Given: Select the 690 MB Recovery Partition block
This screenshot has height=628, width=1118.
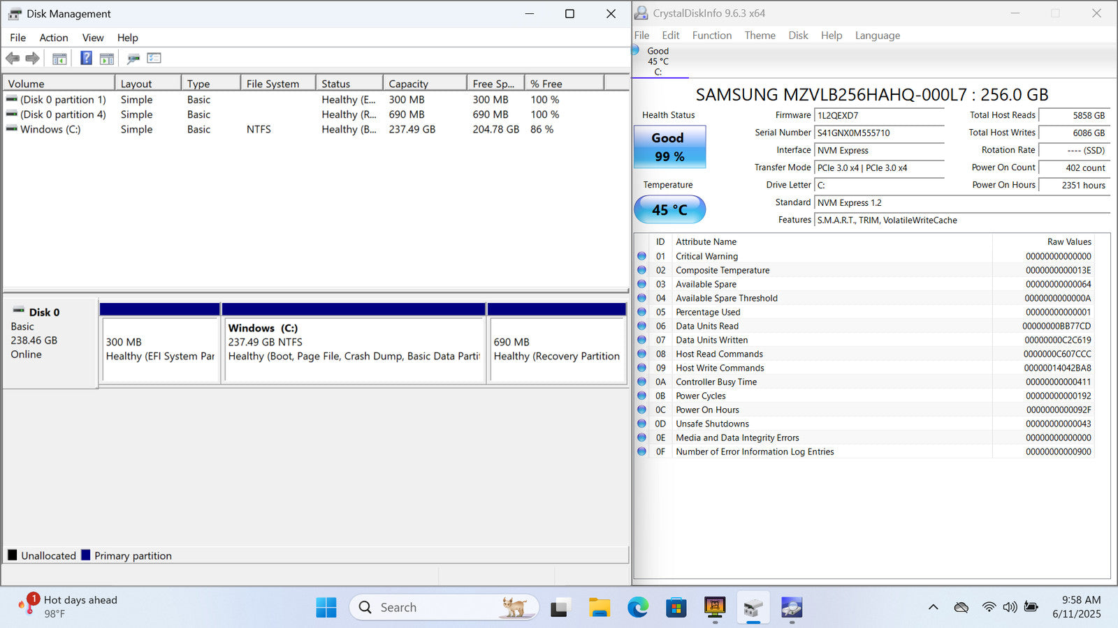Looking at the screenshot, I should (557, 343).
